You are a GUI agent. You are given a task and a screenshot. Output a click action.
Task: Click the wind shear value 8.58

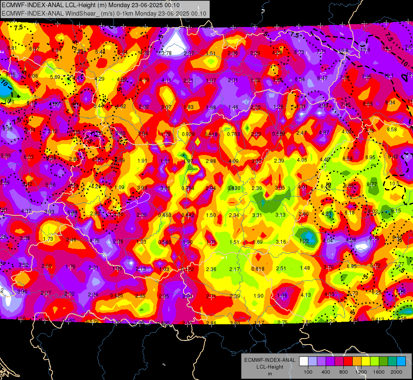(392, 130)
